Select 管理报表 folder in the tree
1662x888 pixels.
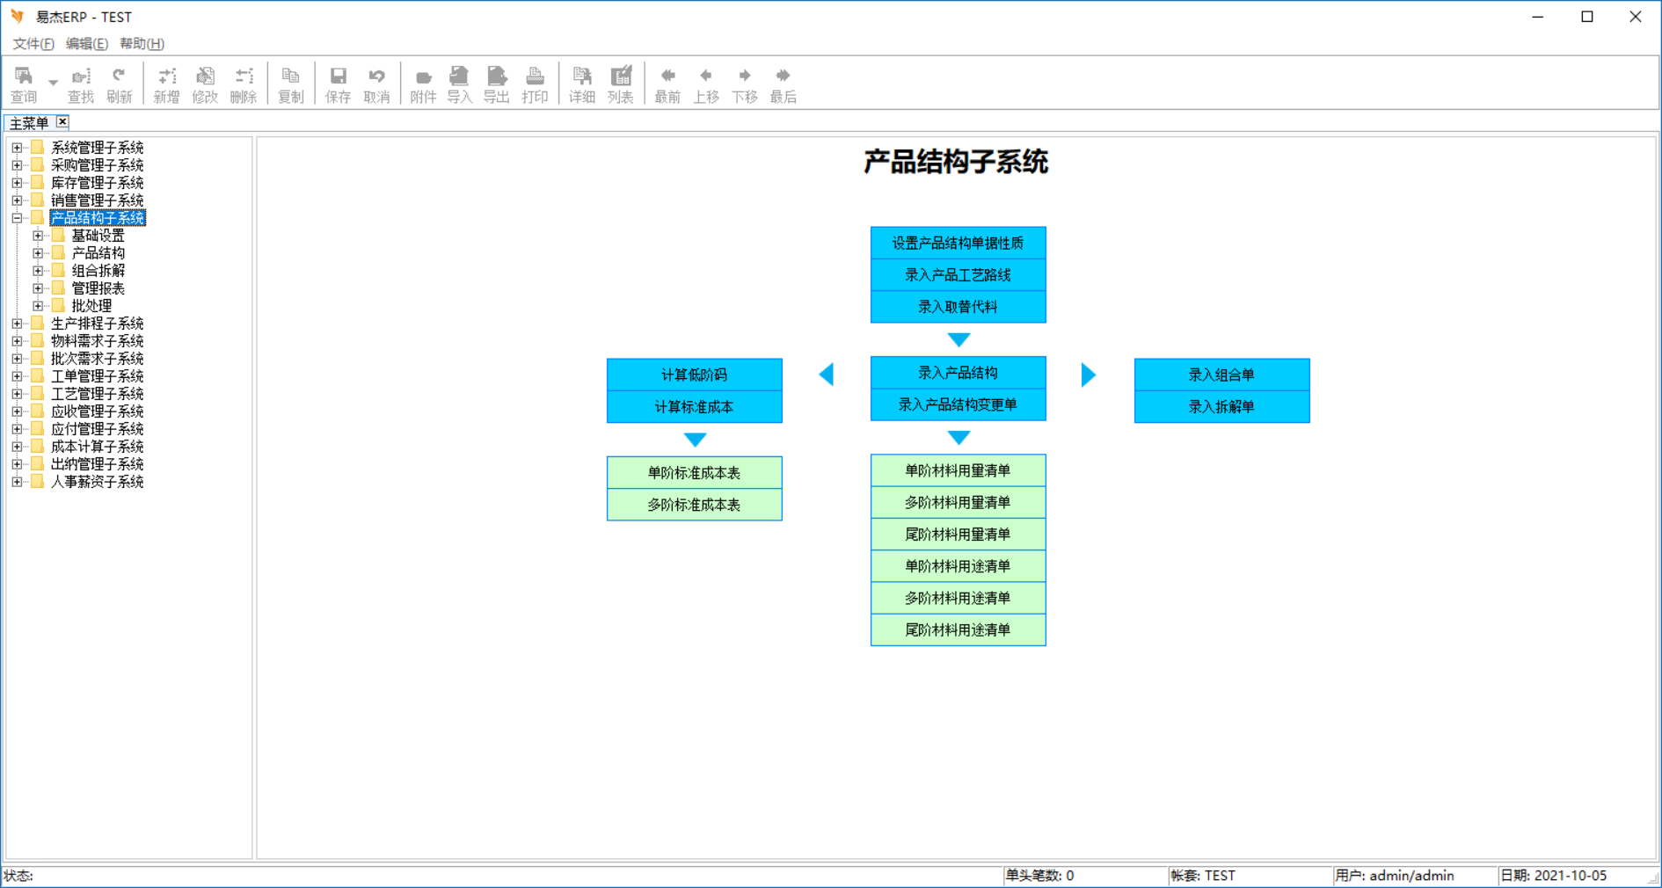tap(98, 288)
